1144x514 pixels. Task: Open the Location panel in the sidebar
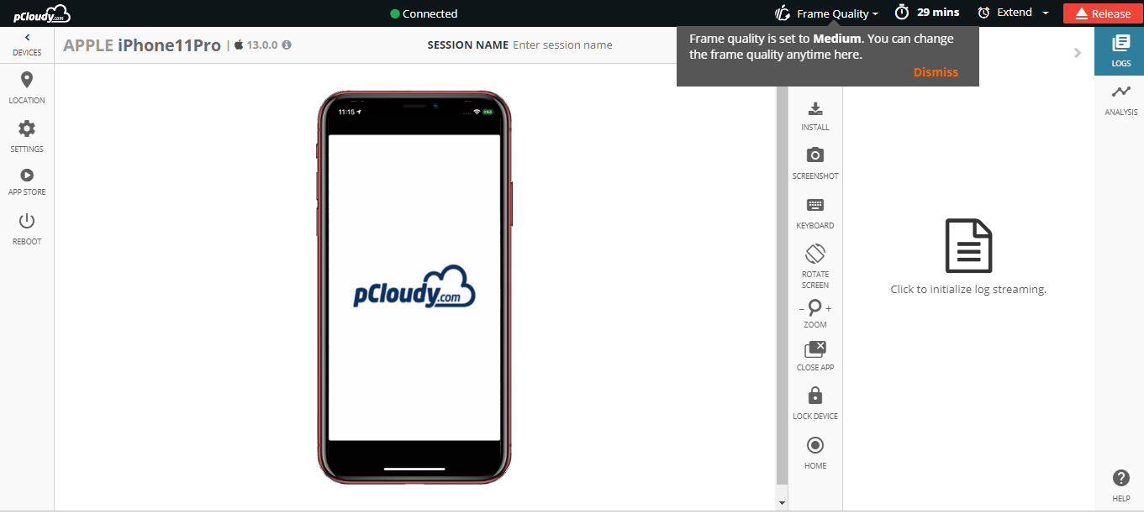tap(27, 87)
